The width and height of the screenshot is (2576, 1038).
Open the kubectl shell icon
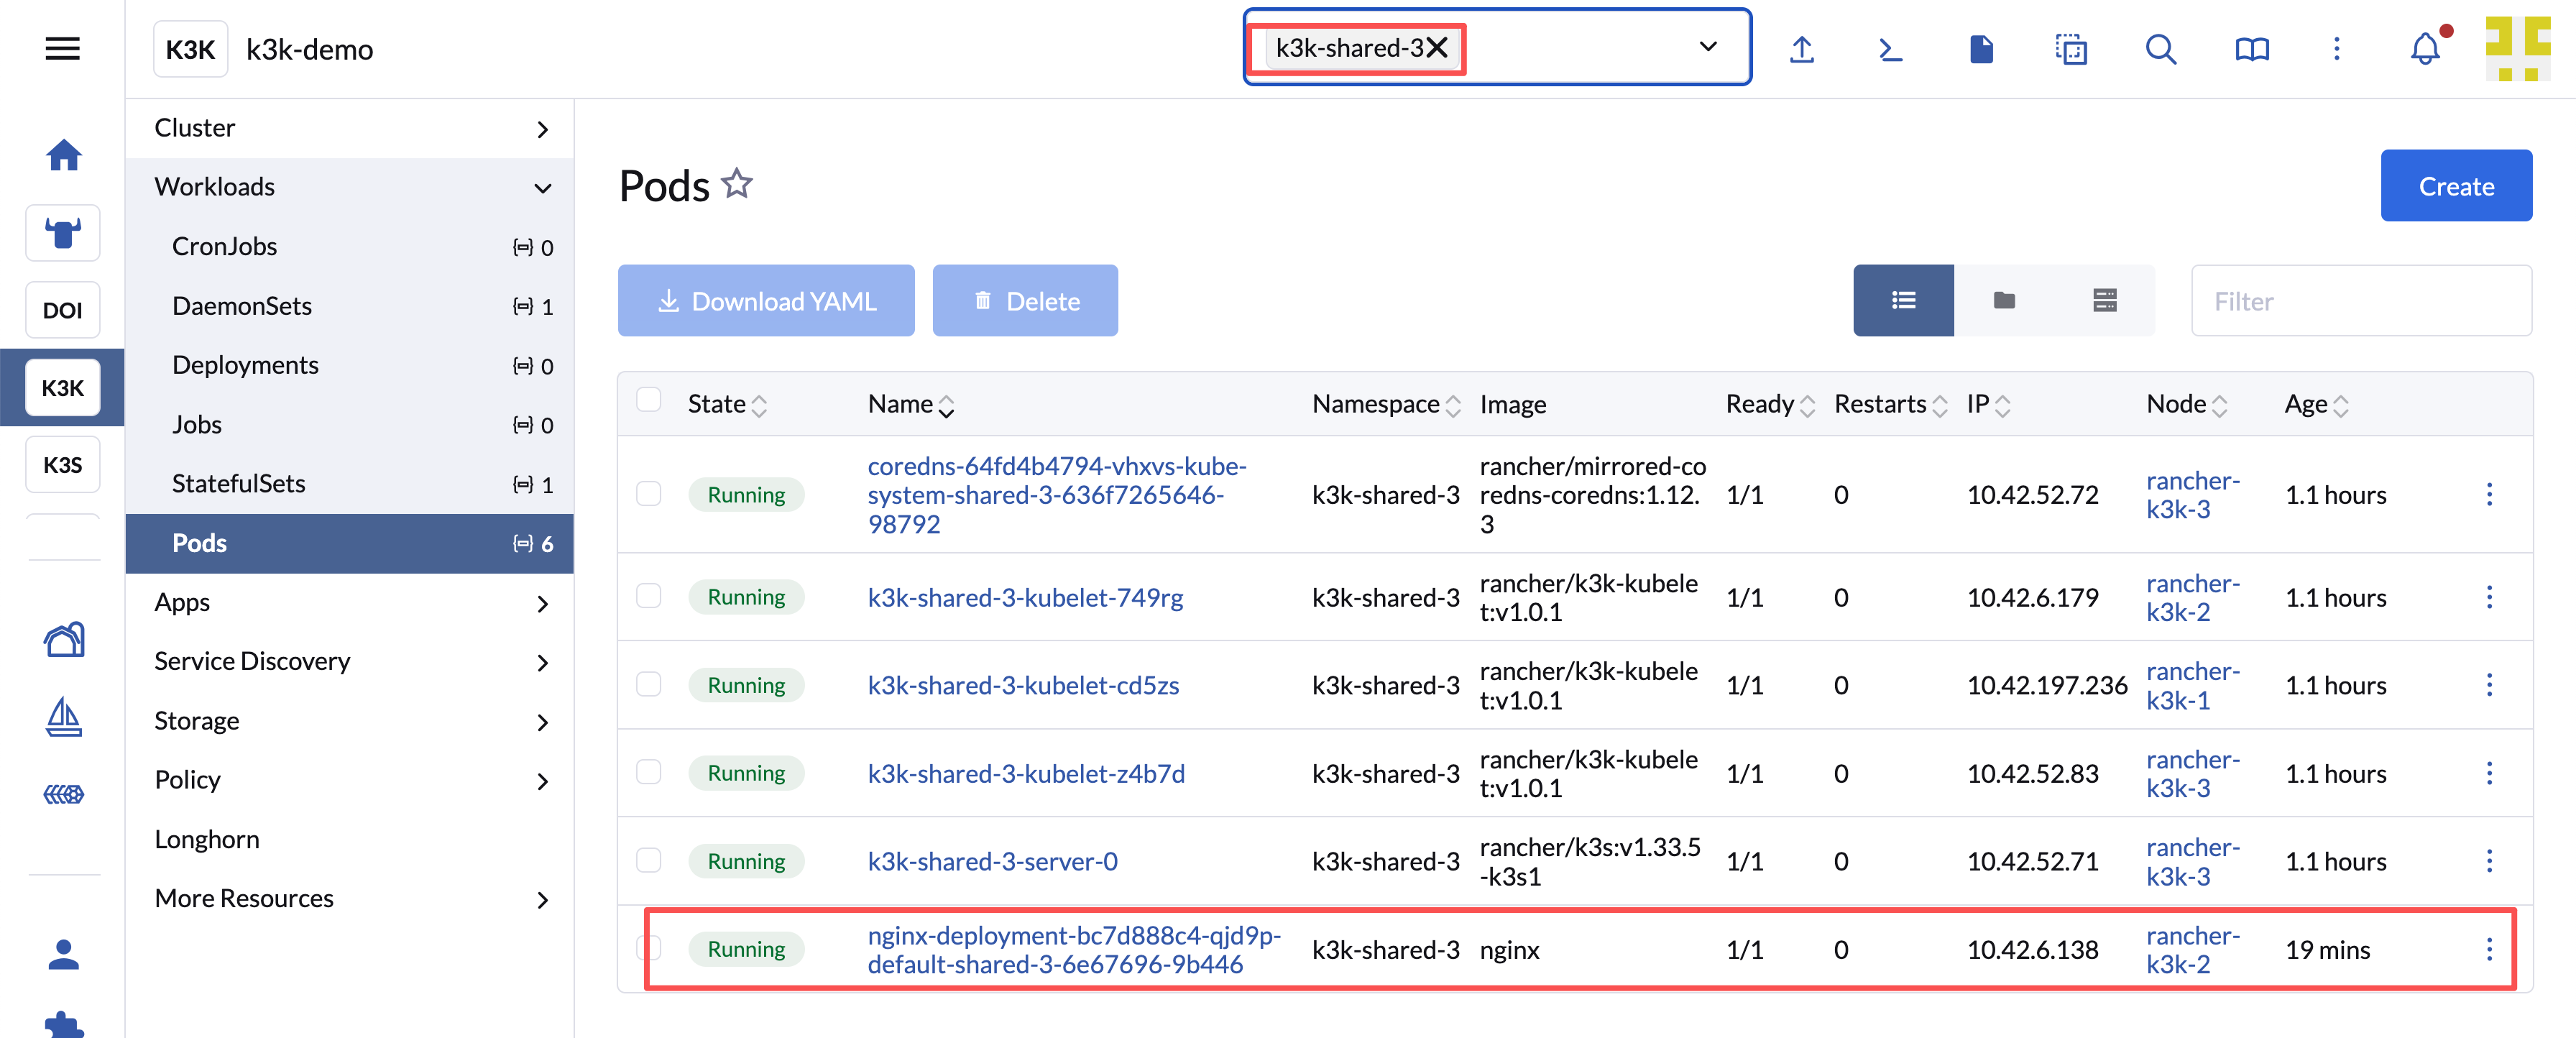1890,49
